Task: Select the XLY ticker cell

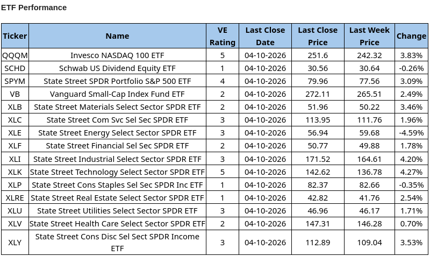Action: tap(15, 243)
